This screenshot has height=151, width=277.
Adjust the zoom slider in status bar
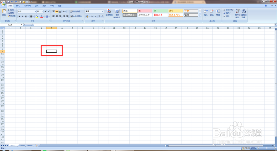pos(266,148)
